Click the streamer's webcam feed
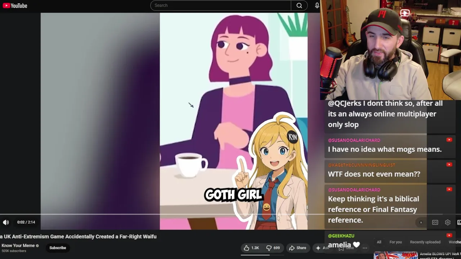The height and width of the screenshot is (259, 461). (x=390, y=50)
